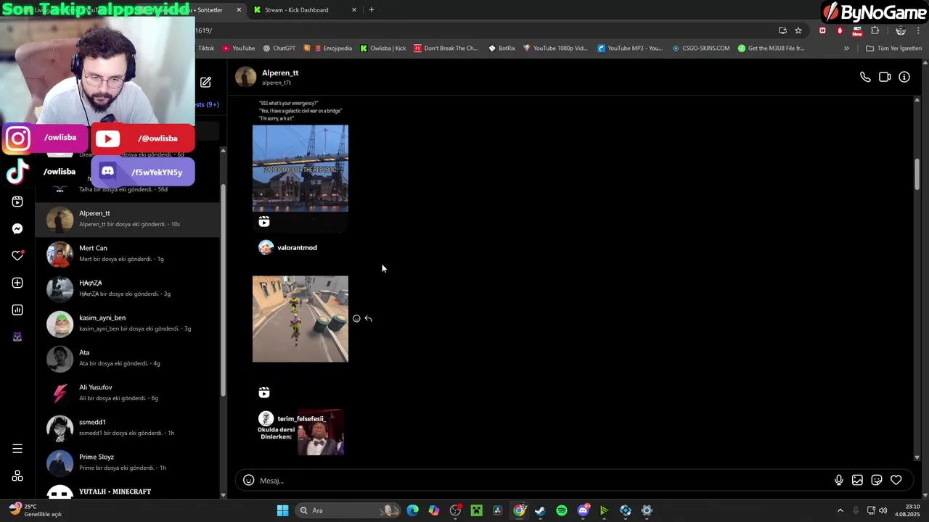
Task: Open the Owlisba | Kick bookmark
Action: (x=383, y=49)
